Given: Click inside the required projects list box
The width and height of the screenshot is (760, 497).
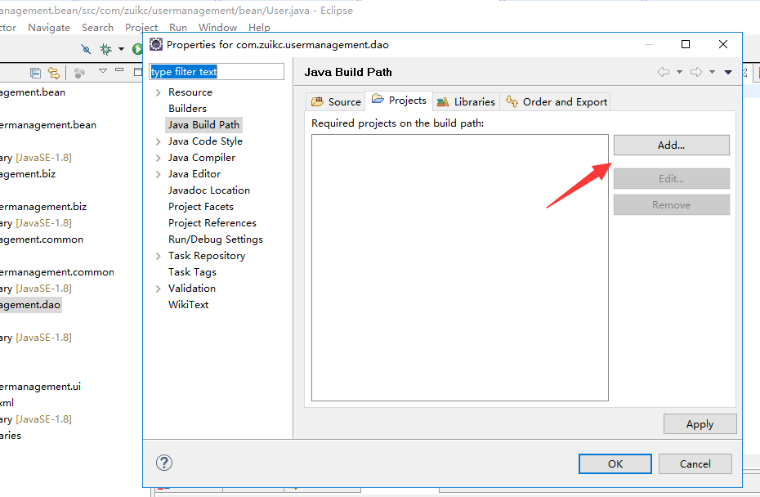Looking at the screenshot, I should point(459,267).
